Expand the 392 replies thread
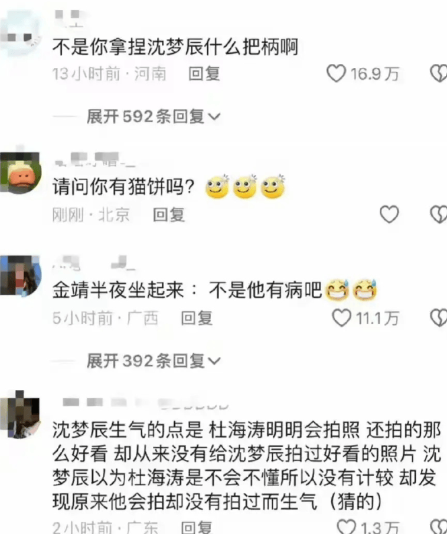 click(x=154, y=361)
